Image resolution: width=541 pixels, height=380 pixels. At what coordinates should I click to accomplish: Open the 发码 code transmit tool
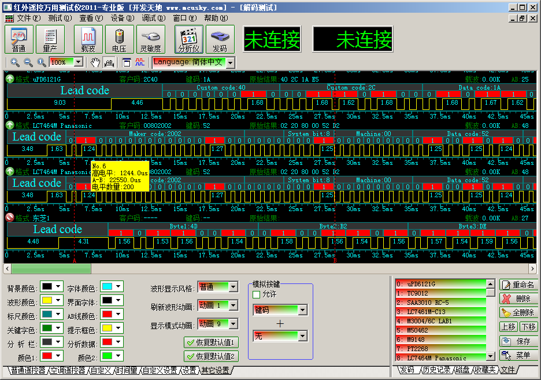[x=220, y=39]
